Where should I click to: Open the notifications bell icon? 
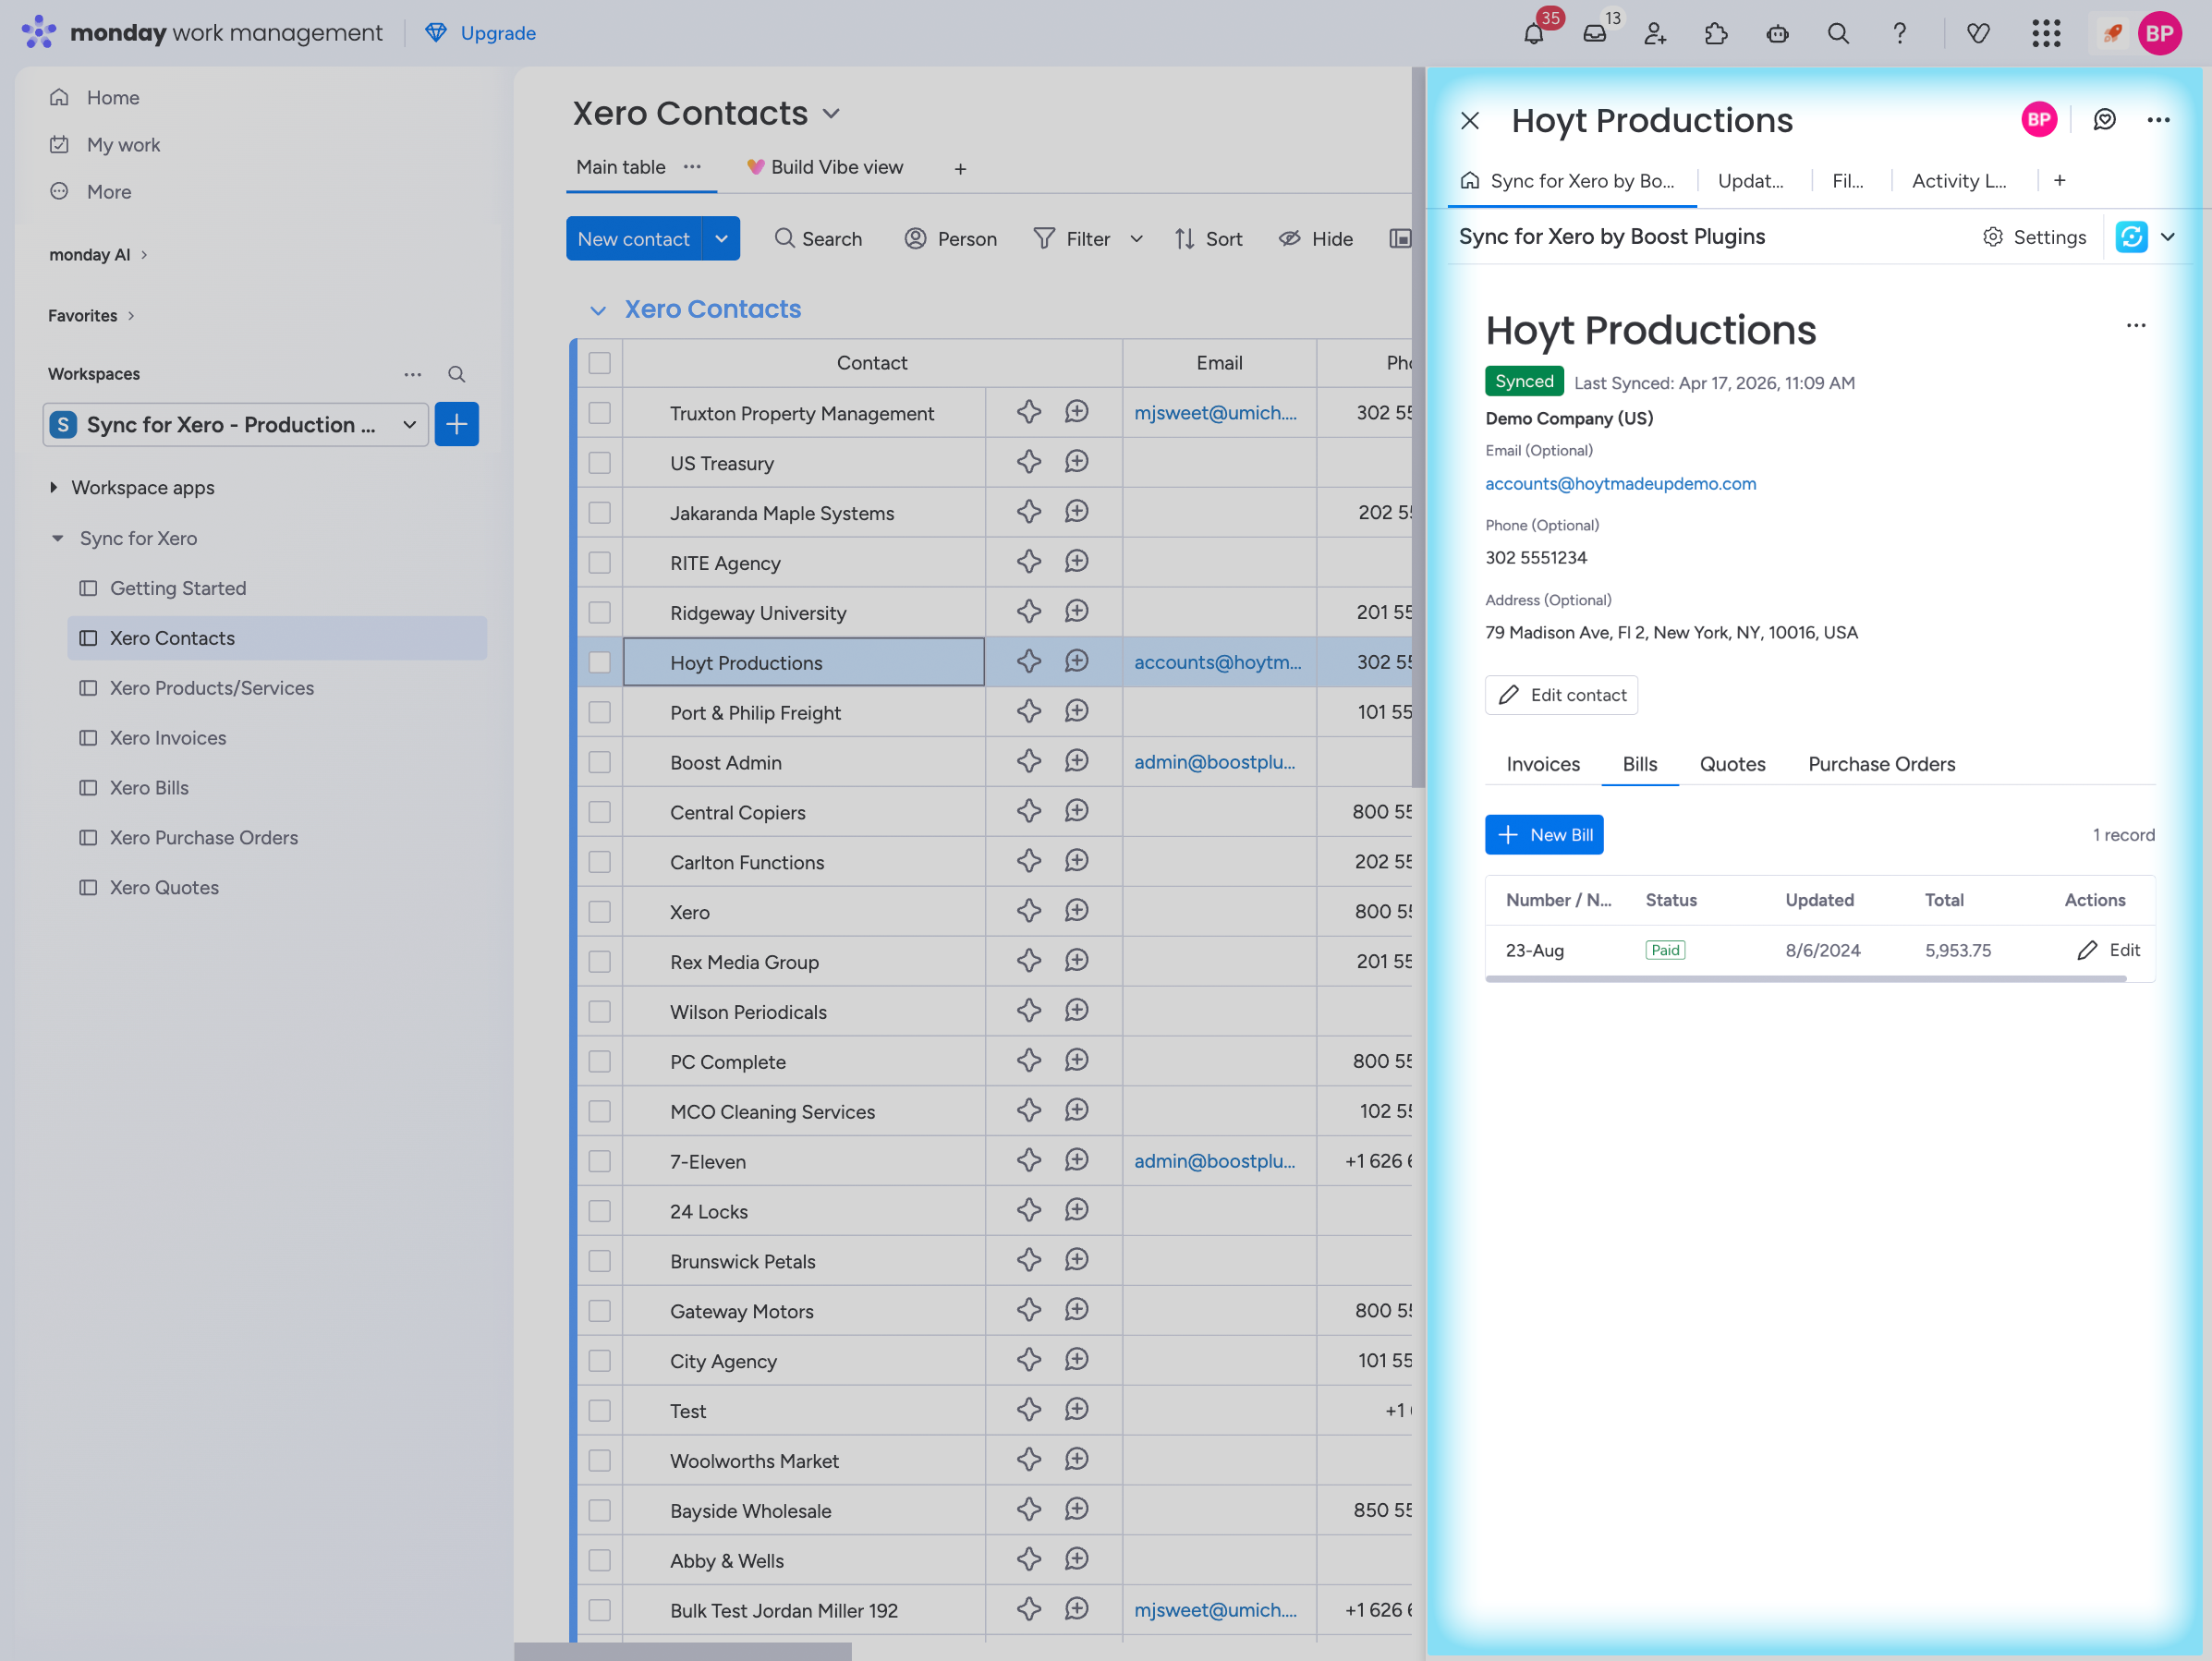[1533, 34]
